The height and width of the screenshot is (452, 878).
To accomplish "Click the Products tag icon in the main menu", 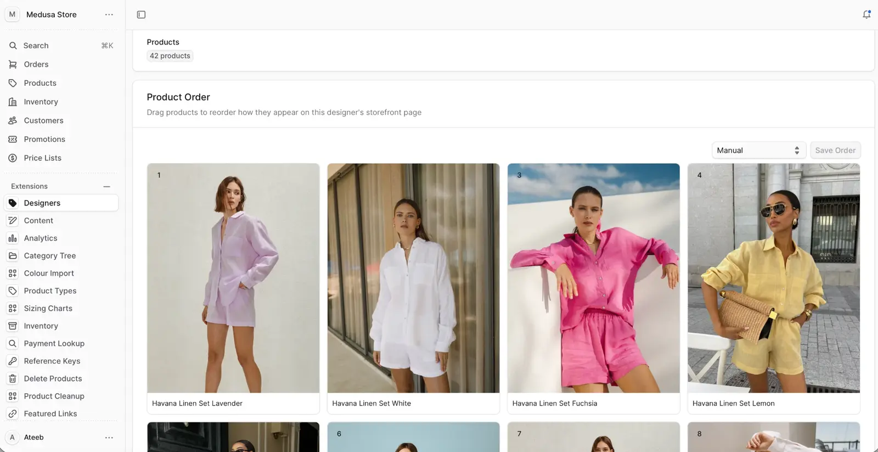I will point(13,83).
